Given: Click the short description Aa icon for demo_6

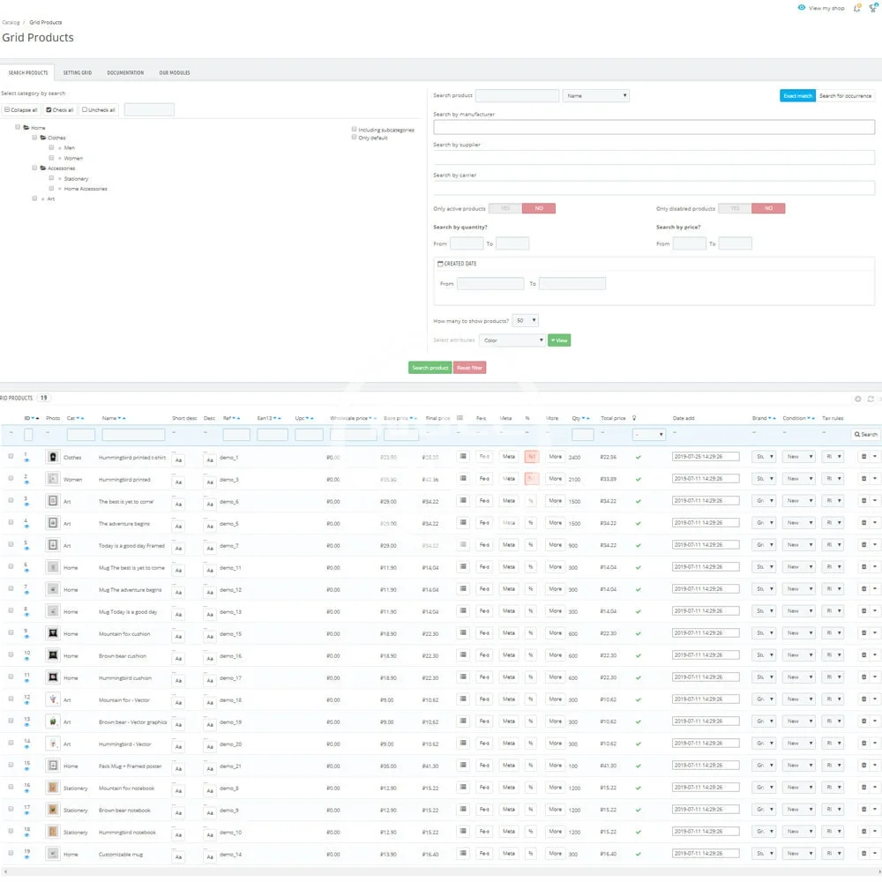Looking at the screenshot, I should (178, 503).
